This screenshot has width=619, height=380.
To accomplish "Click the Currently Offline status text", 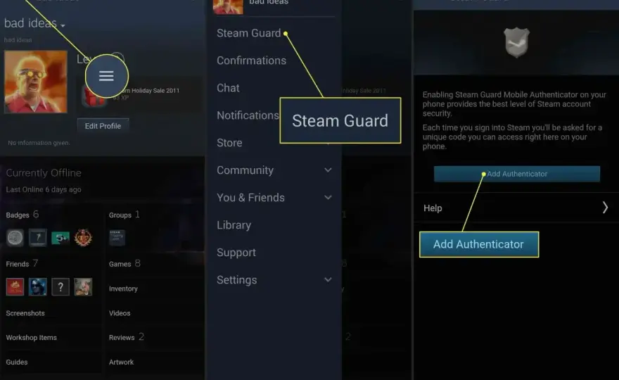I will tap(44, 172).
